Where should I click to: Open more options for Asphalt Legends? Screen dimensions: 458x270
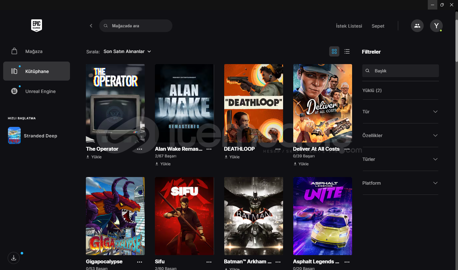coord(347,262)
